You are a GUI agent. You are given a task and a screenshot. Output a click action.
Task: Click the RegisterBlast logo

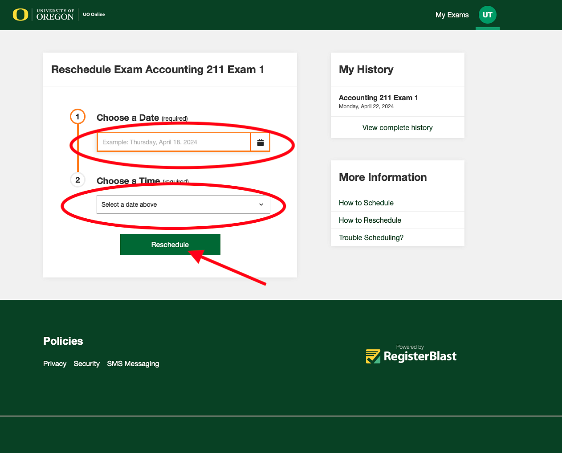[x=411, y=356]
